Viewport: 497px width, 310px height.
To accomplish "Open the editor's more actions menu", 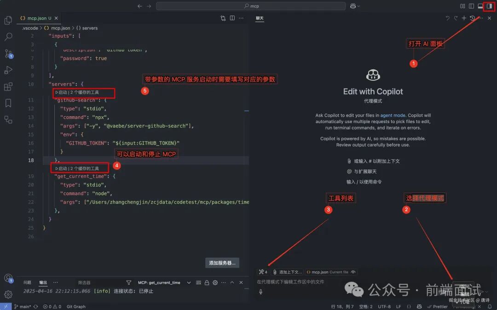I will (241, 18).
